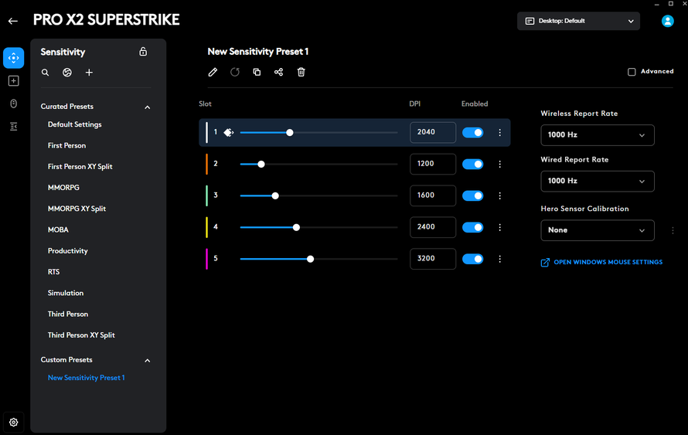This screenshot has width=688, height=435.
Task: Open the Assignments plus-square sidebar icon
Action: click(14, 80)
